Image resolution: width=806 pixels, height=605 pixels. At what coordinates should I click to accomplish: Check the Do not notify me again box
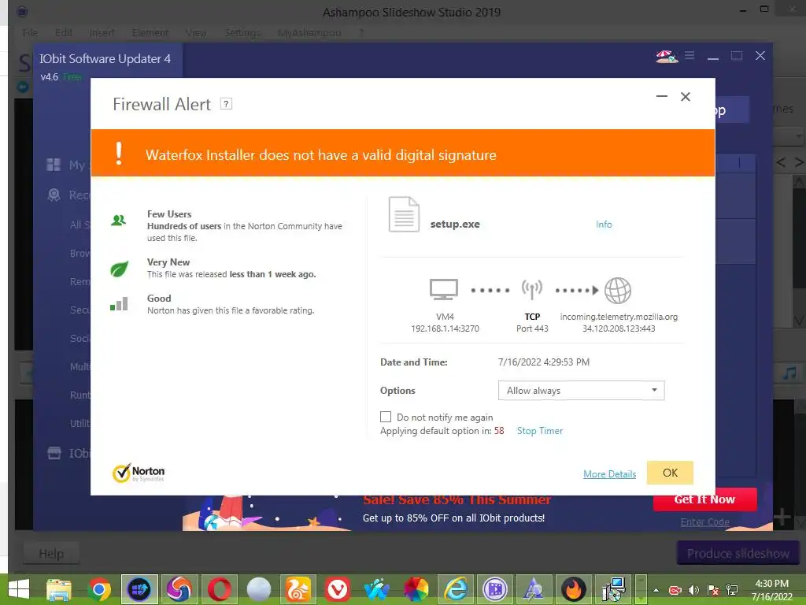(386, 417)
